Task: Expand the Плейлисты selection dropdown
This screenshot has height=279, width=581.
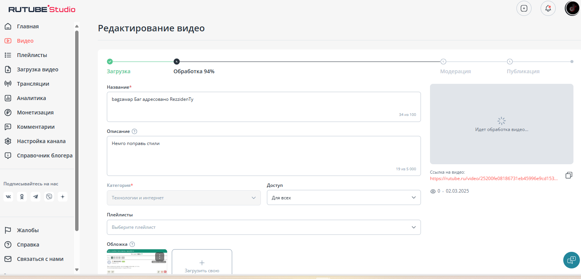Action: pyautogui.click(x=264, y=227)
